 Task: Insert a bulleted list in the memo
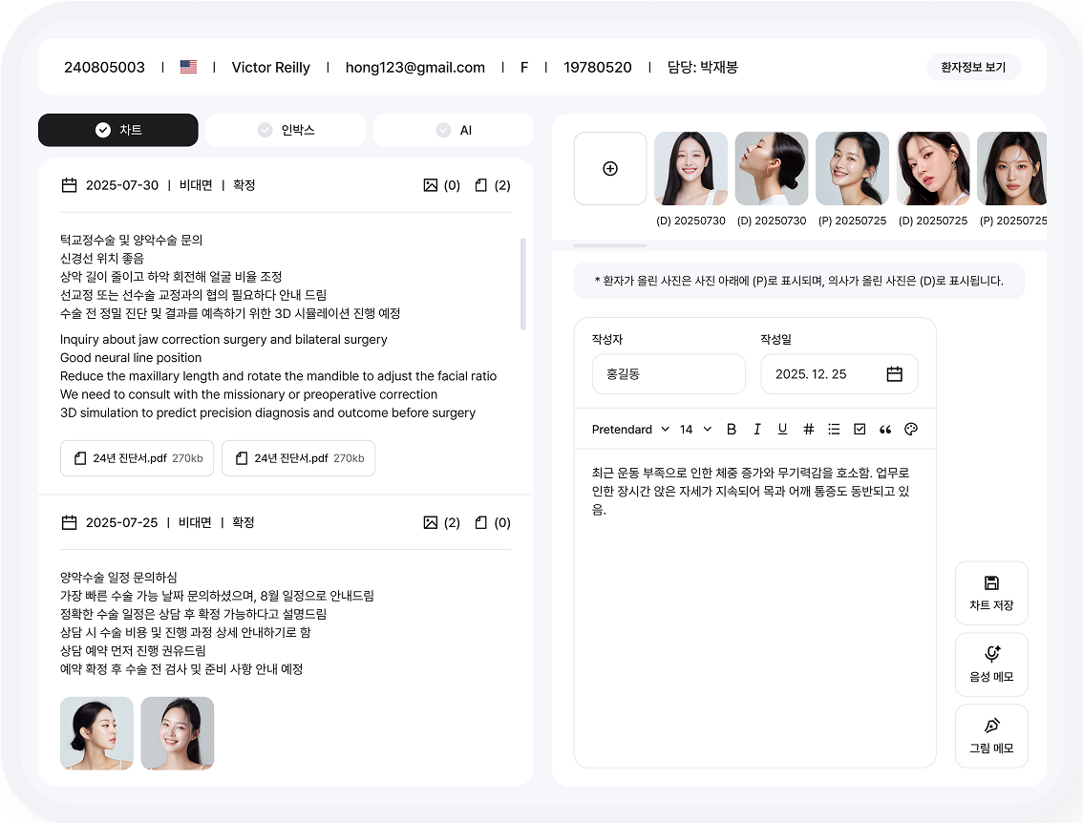click(833, 429)
